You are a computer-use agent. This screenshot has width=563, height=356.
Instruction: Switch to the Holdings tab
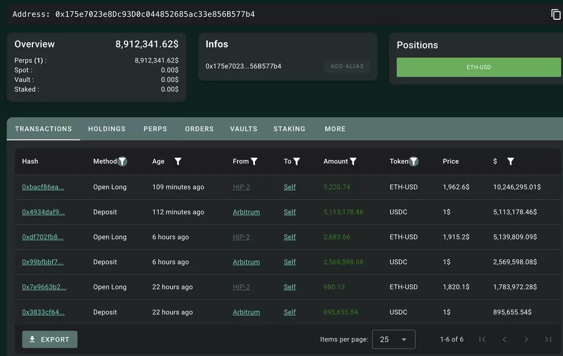[107, 129]
